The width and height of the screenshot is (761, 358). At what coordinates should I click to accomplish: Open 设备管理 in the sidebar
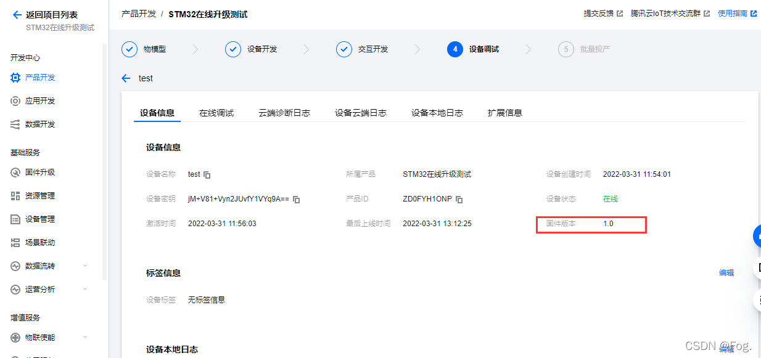pyautogui.click(x=33, y=219)
